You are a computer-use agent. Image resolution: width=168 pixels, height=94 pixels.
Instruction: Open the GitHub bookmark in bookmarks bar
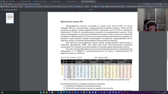point(134,7)
